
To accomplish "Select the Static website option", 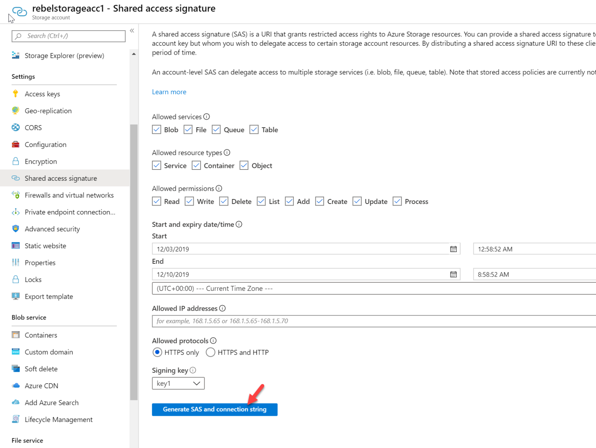I will coord(45,246).
